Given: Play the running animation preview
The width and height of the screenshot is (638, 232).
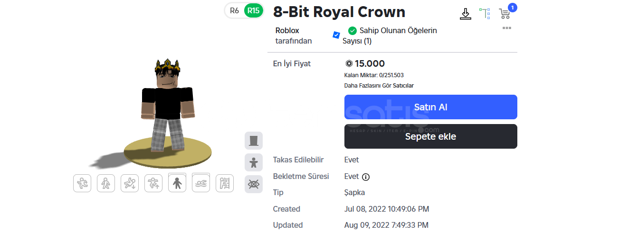Looking at the screenshot, I should click(x=82, y=183).
